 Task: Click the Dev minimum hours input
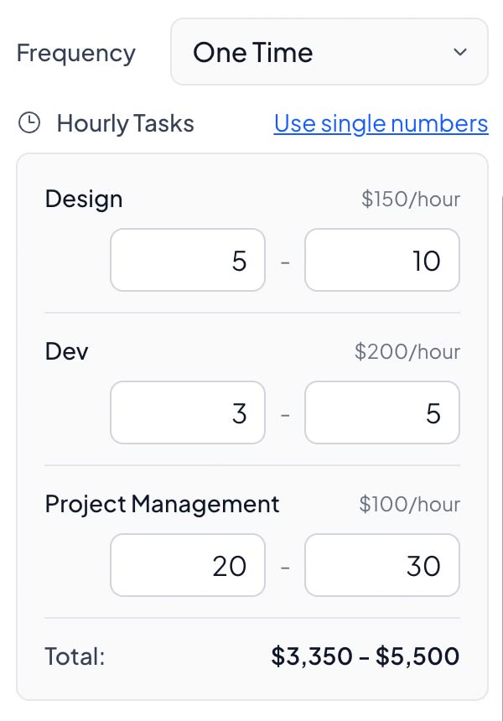click(187, 412)
